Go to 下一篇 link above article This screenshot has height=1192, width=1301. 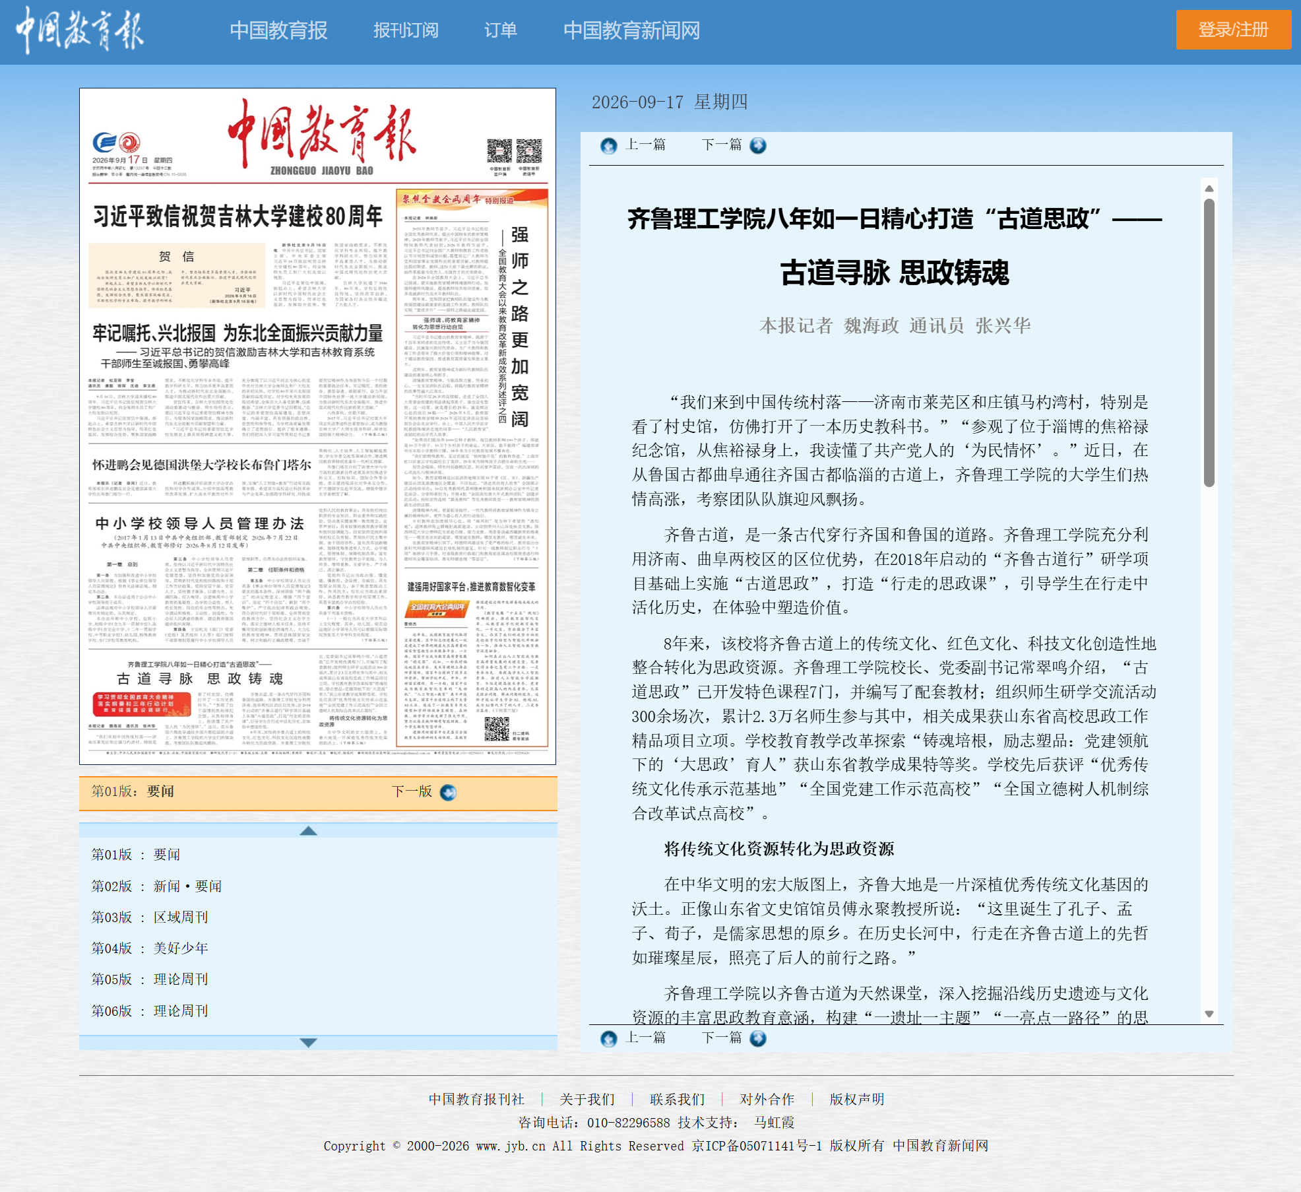tap(722, 145)
